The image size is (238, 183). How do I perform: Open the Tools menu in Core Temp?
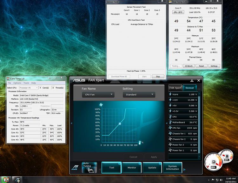pos(26,83)
